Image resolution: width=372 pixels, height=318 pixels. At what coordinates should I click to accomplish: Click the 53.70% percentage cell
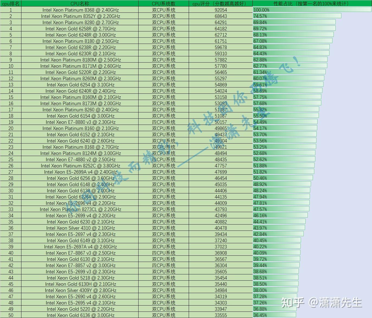[x=312, y=135]
